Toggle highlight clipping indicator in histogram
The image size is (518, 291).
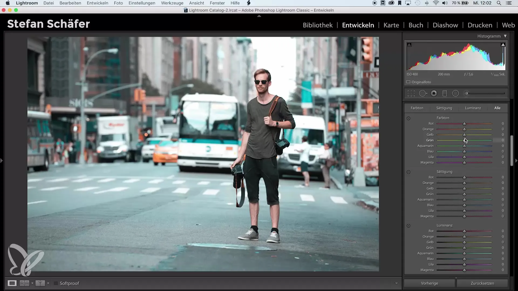tap(503, 45)
